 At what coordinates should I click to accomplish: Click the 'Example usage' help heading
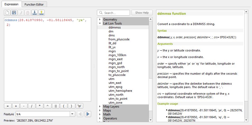tap(168, 104)
